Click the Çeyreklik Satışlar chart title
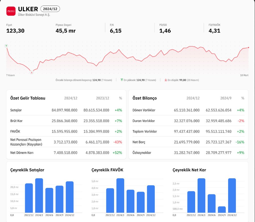This screenshot has width=255, height=222. 27,170
